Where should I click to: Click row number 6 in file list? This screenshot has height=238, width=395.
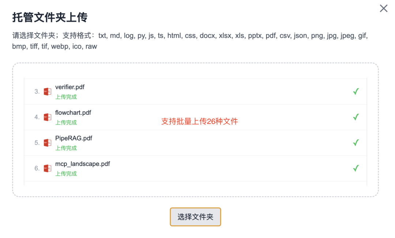[x=37, y=168]
